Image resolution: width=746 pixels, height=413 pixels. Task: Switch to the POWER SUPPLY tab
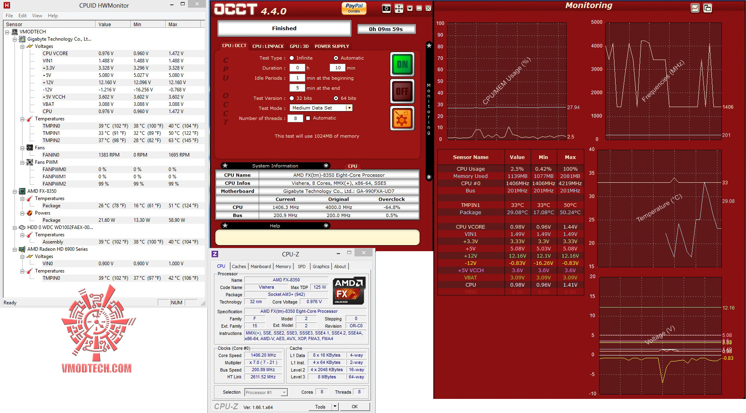point(332,46)
